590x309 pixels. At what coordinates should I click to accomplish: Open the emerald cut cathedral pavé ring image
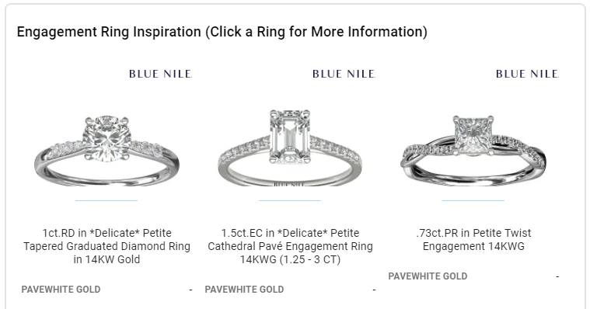(x=290, y=148)
